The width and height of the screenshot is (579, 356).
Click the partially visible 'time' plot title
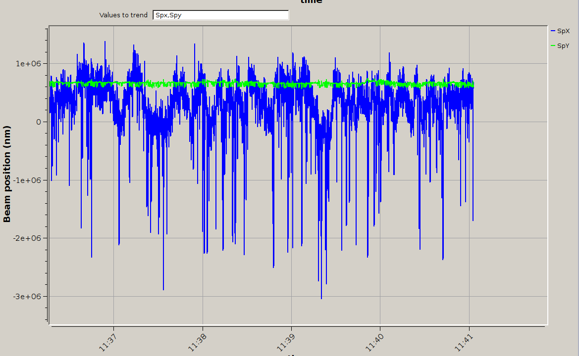[311, 2]
